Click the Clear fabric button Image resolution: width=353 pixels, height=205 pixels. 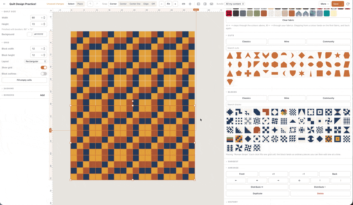[x=288, y=20]
